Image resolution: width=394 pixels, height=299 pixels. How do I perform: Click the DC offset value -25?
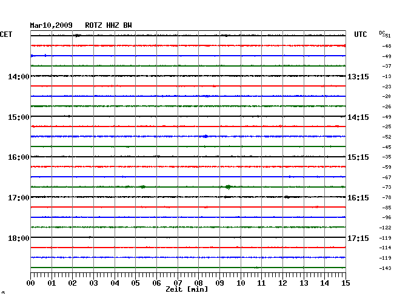pos(387,127)
